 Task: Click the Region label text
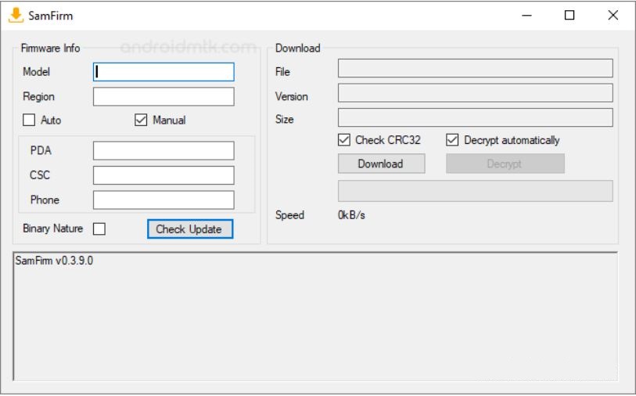(38, 96)
